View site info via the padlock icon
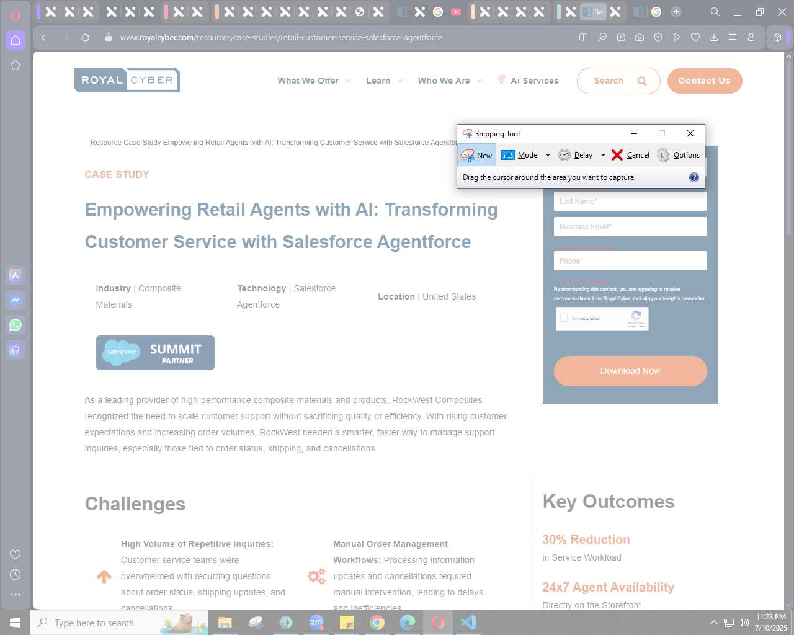The height and width of the screenshot is (635, 794). click(109, 37)
